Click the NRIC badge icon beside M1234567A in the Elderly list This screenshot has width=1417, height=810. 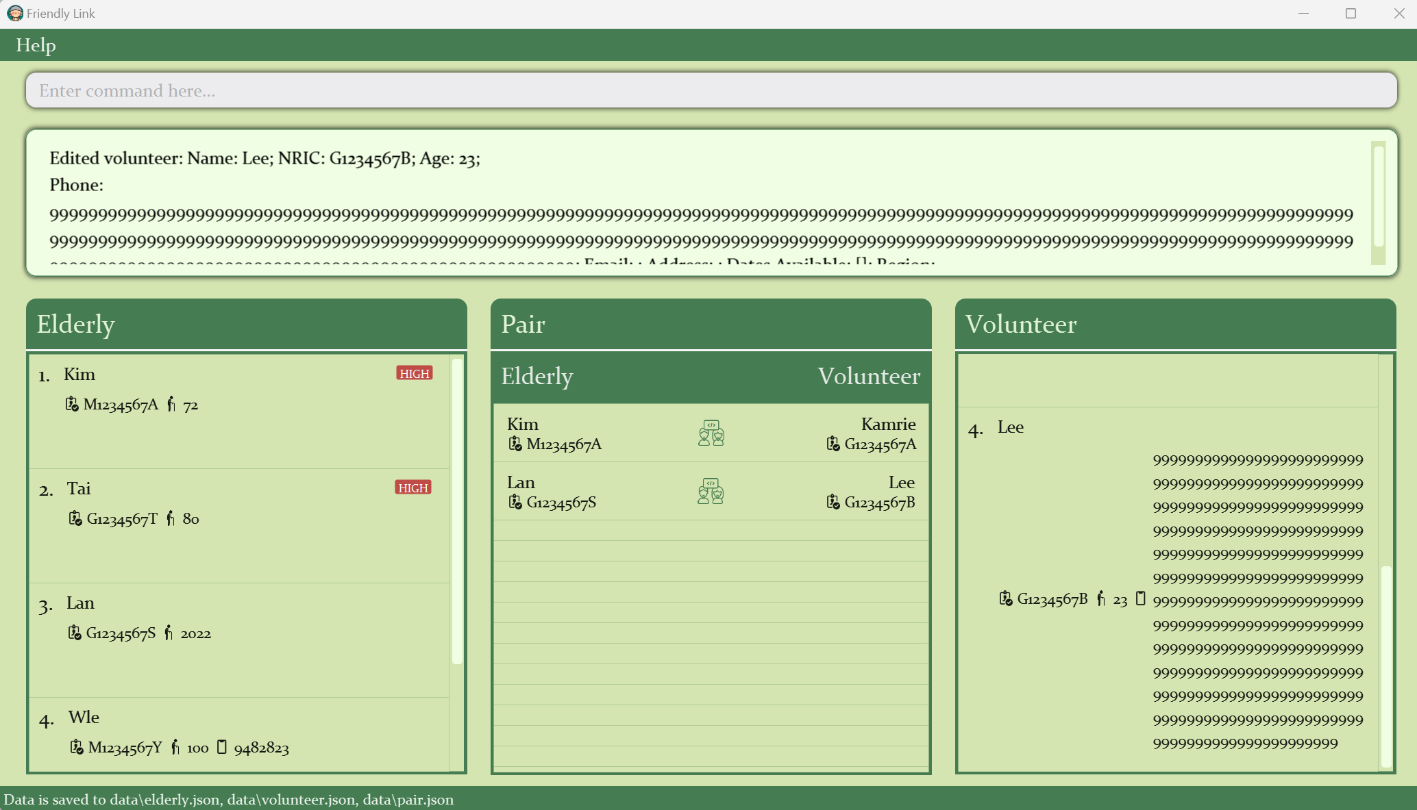pos(71,404)
